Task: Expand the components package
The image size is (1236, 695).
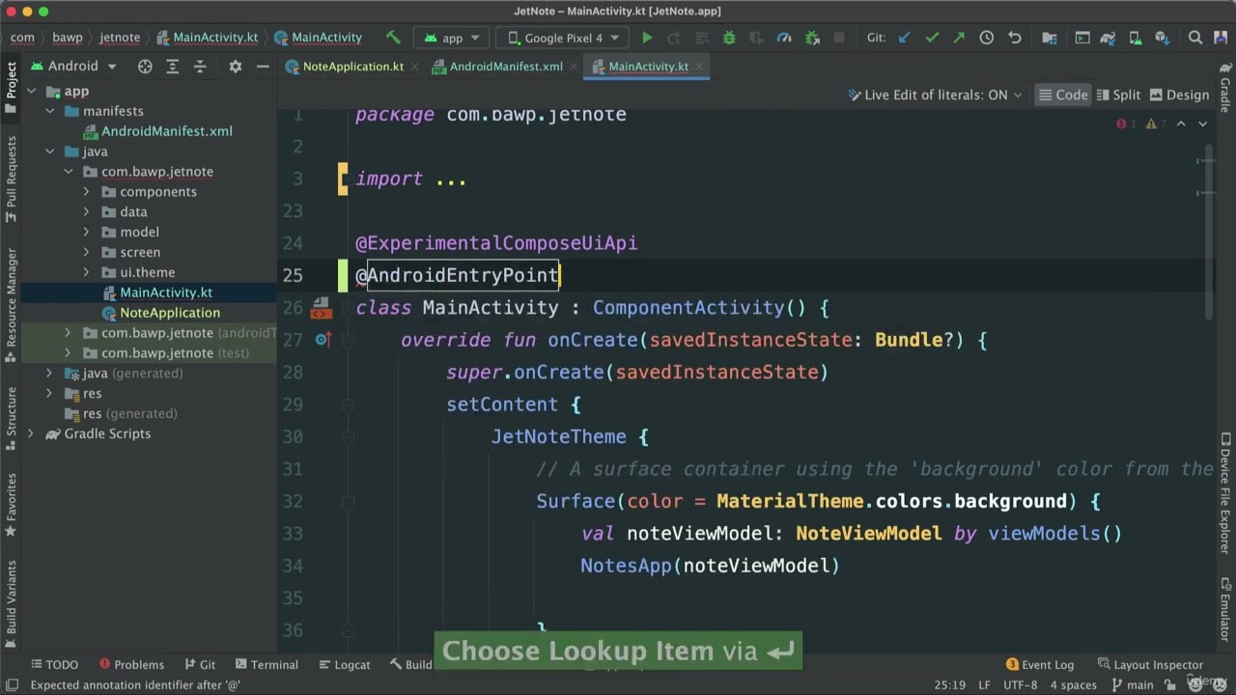Action: pyautogui.click(x=86, y=192)
